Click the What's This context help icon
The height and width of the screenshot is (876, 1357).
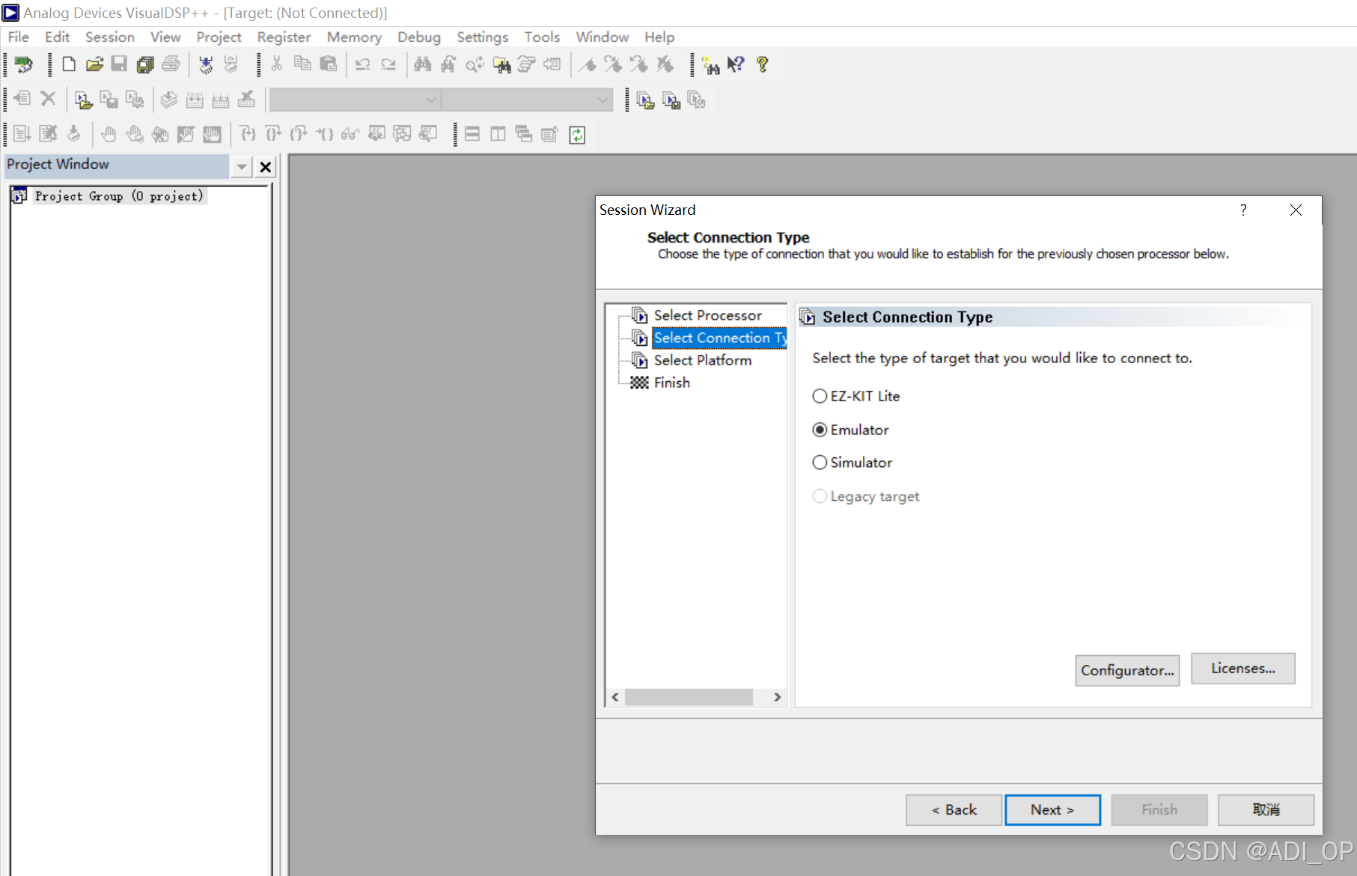[x=736, y=64]
